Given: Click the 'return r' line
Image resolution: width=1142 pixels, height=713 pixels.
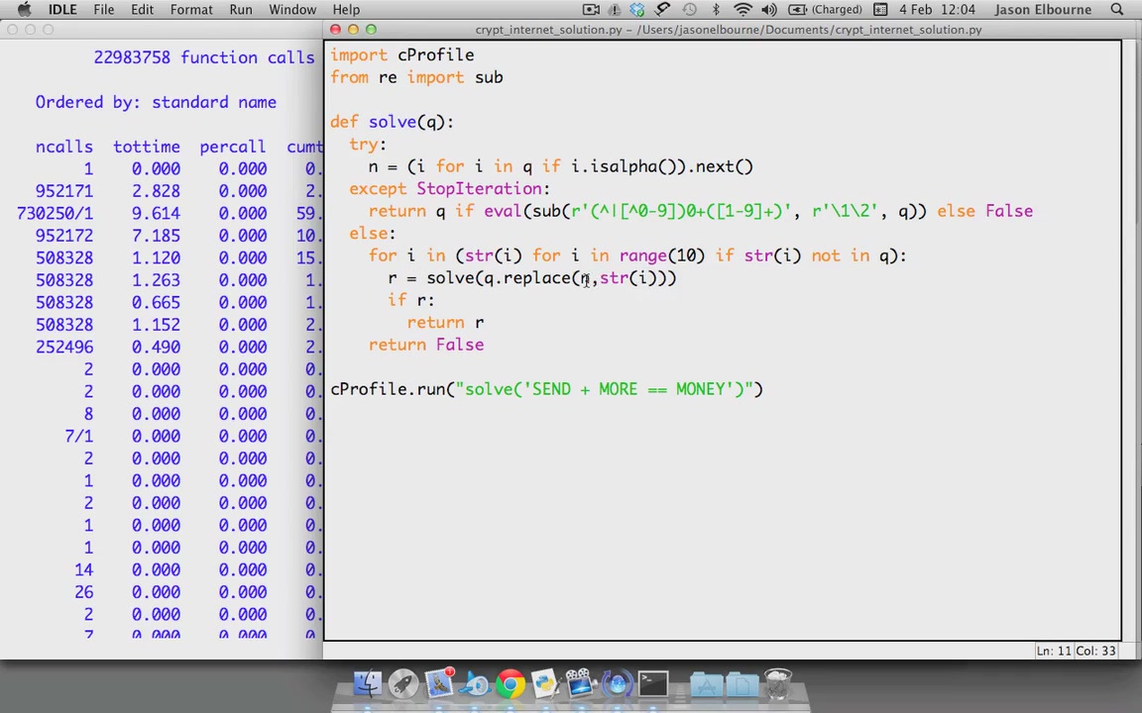Looking at the screenshot, I should click(x=445, y=322).
